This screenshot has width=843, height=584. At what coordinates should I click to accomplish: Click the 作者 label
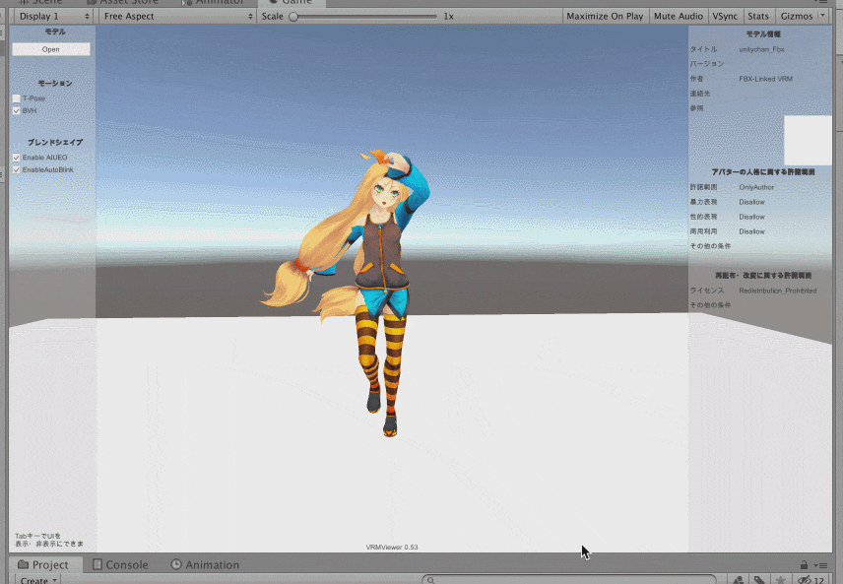click(x=697, y=79)
